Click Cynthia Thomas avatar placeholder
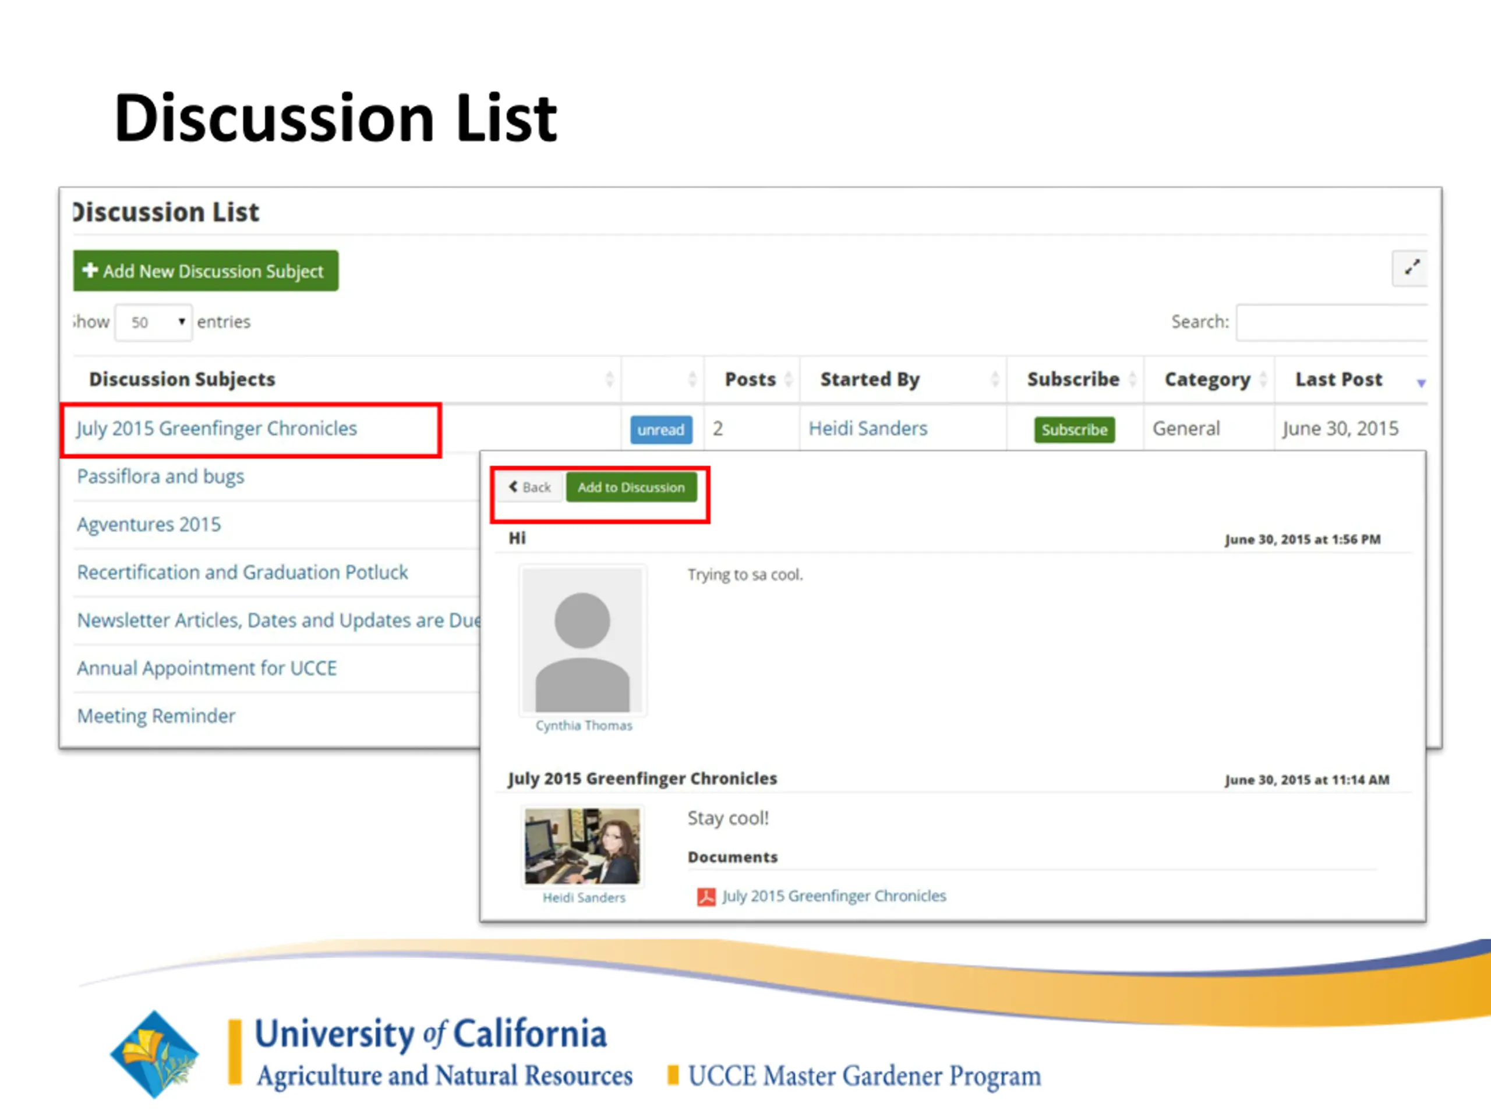Screen dimensions: 1491x1118 tap(582, 639)
